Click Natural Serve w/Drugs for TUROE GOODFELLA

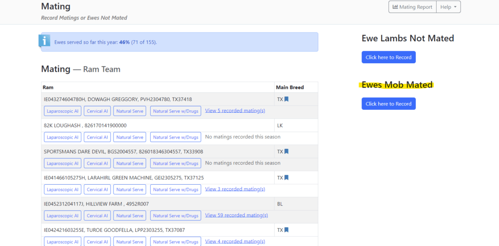pos(175,242)
